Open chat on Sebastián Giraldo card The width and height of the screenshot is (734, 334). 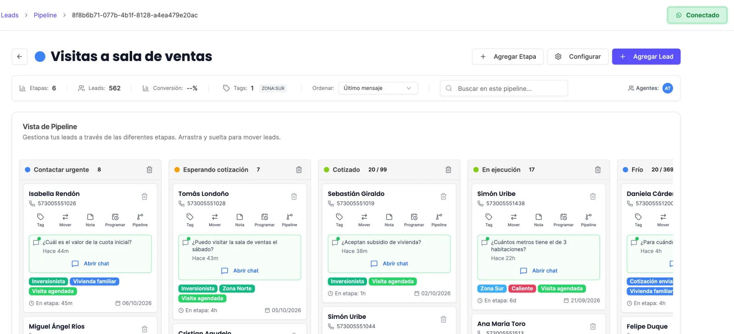[389, 263]
